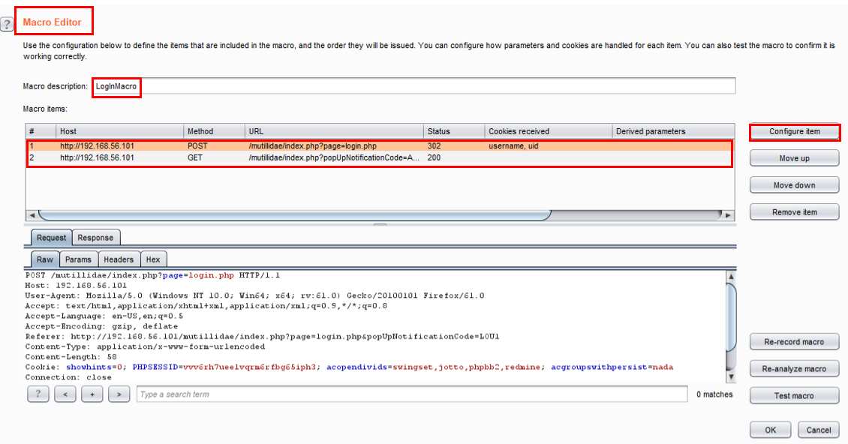Click the Configure item button
This screenshot has width=848, height=444.
click(x=795, y=131)
